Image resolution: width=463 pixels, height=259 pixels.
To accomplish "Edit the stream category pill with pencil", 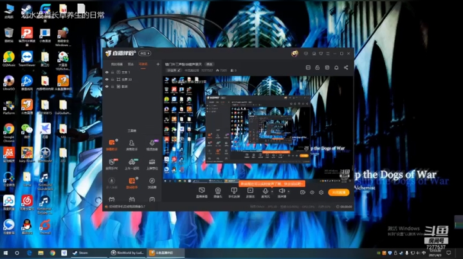I will (x=174, y=71).
